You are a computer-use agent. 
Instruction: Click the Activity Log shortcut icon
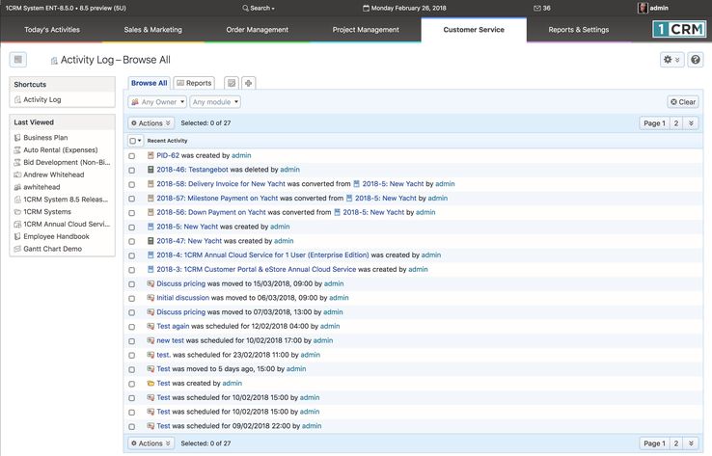(17, 100)
